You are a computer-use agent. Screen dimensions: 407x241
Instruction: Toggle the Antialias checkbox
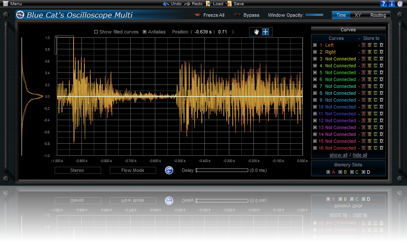tap(145, 32)
